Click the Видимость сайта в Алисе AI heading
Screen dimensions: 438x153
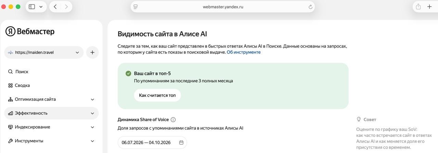(x=162, y=34)
